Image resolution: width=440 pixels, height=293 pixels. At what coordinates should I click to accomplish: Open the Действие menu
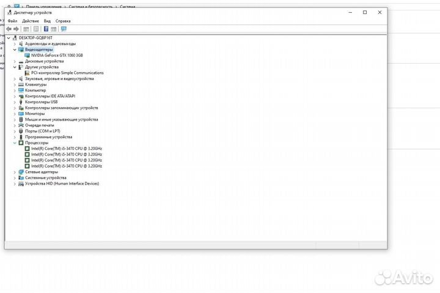31,21
